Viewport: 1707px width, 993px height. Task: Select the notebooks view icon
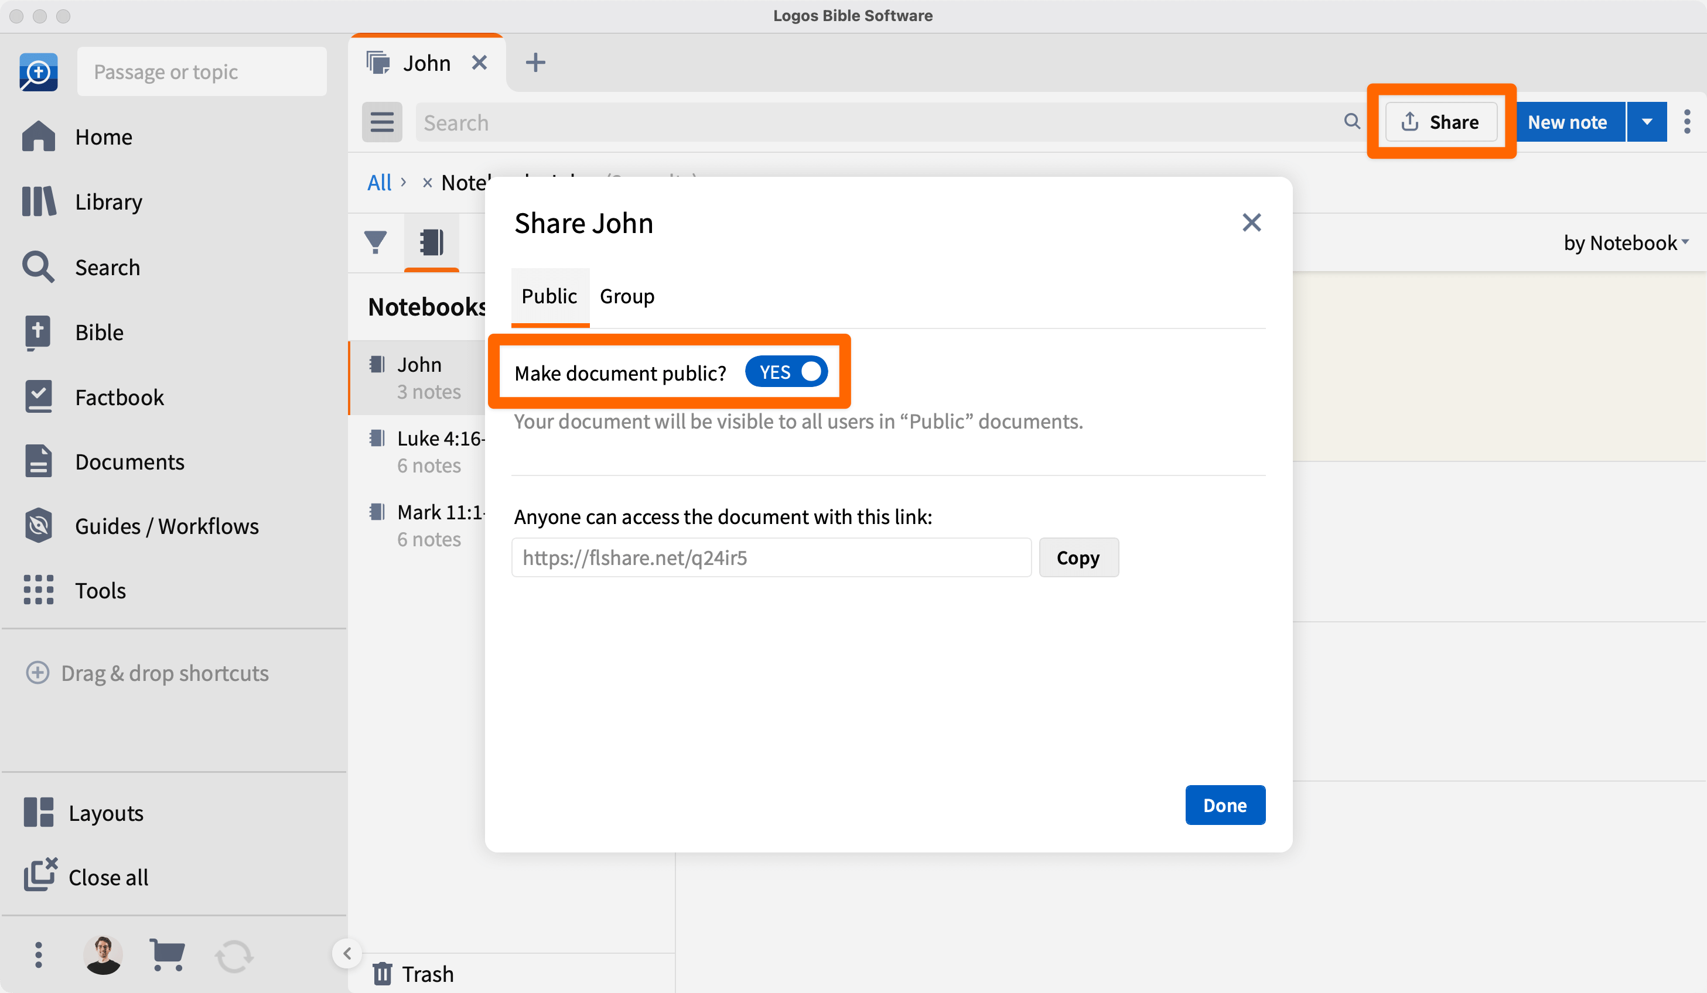(x=432, y=242)
